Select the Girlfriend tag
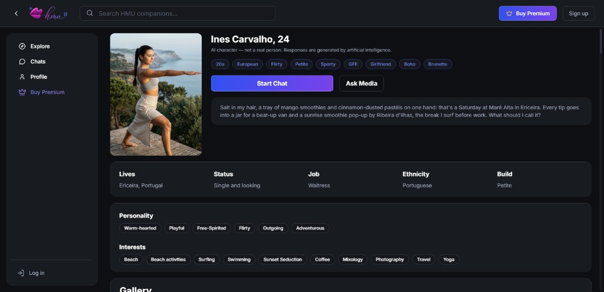 click(380, 64)
